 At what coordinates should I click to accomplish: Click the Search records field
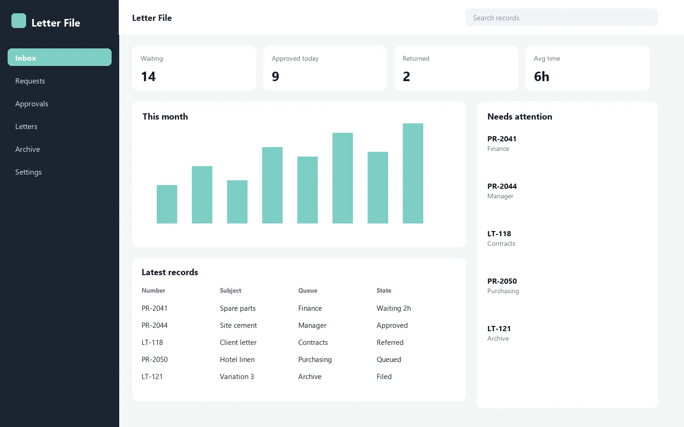coord(561,18)
